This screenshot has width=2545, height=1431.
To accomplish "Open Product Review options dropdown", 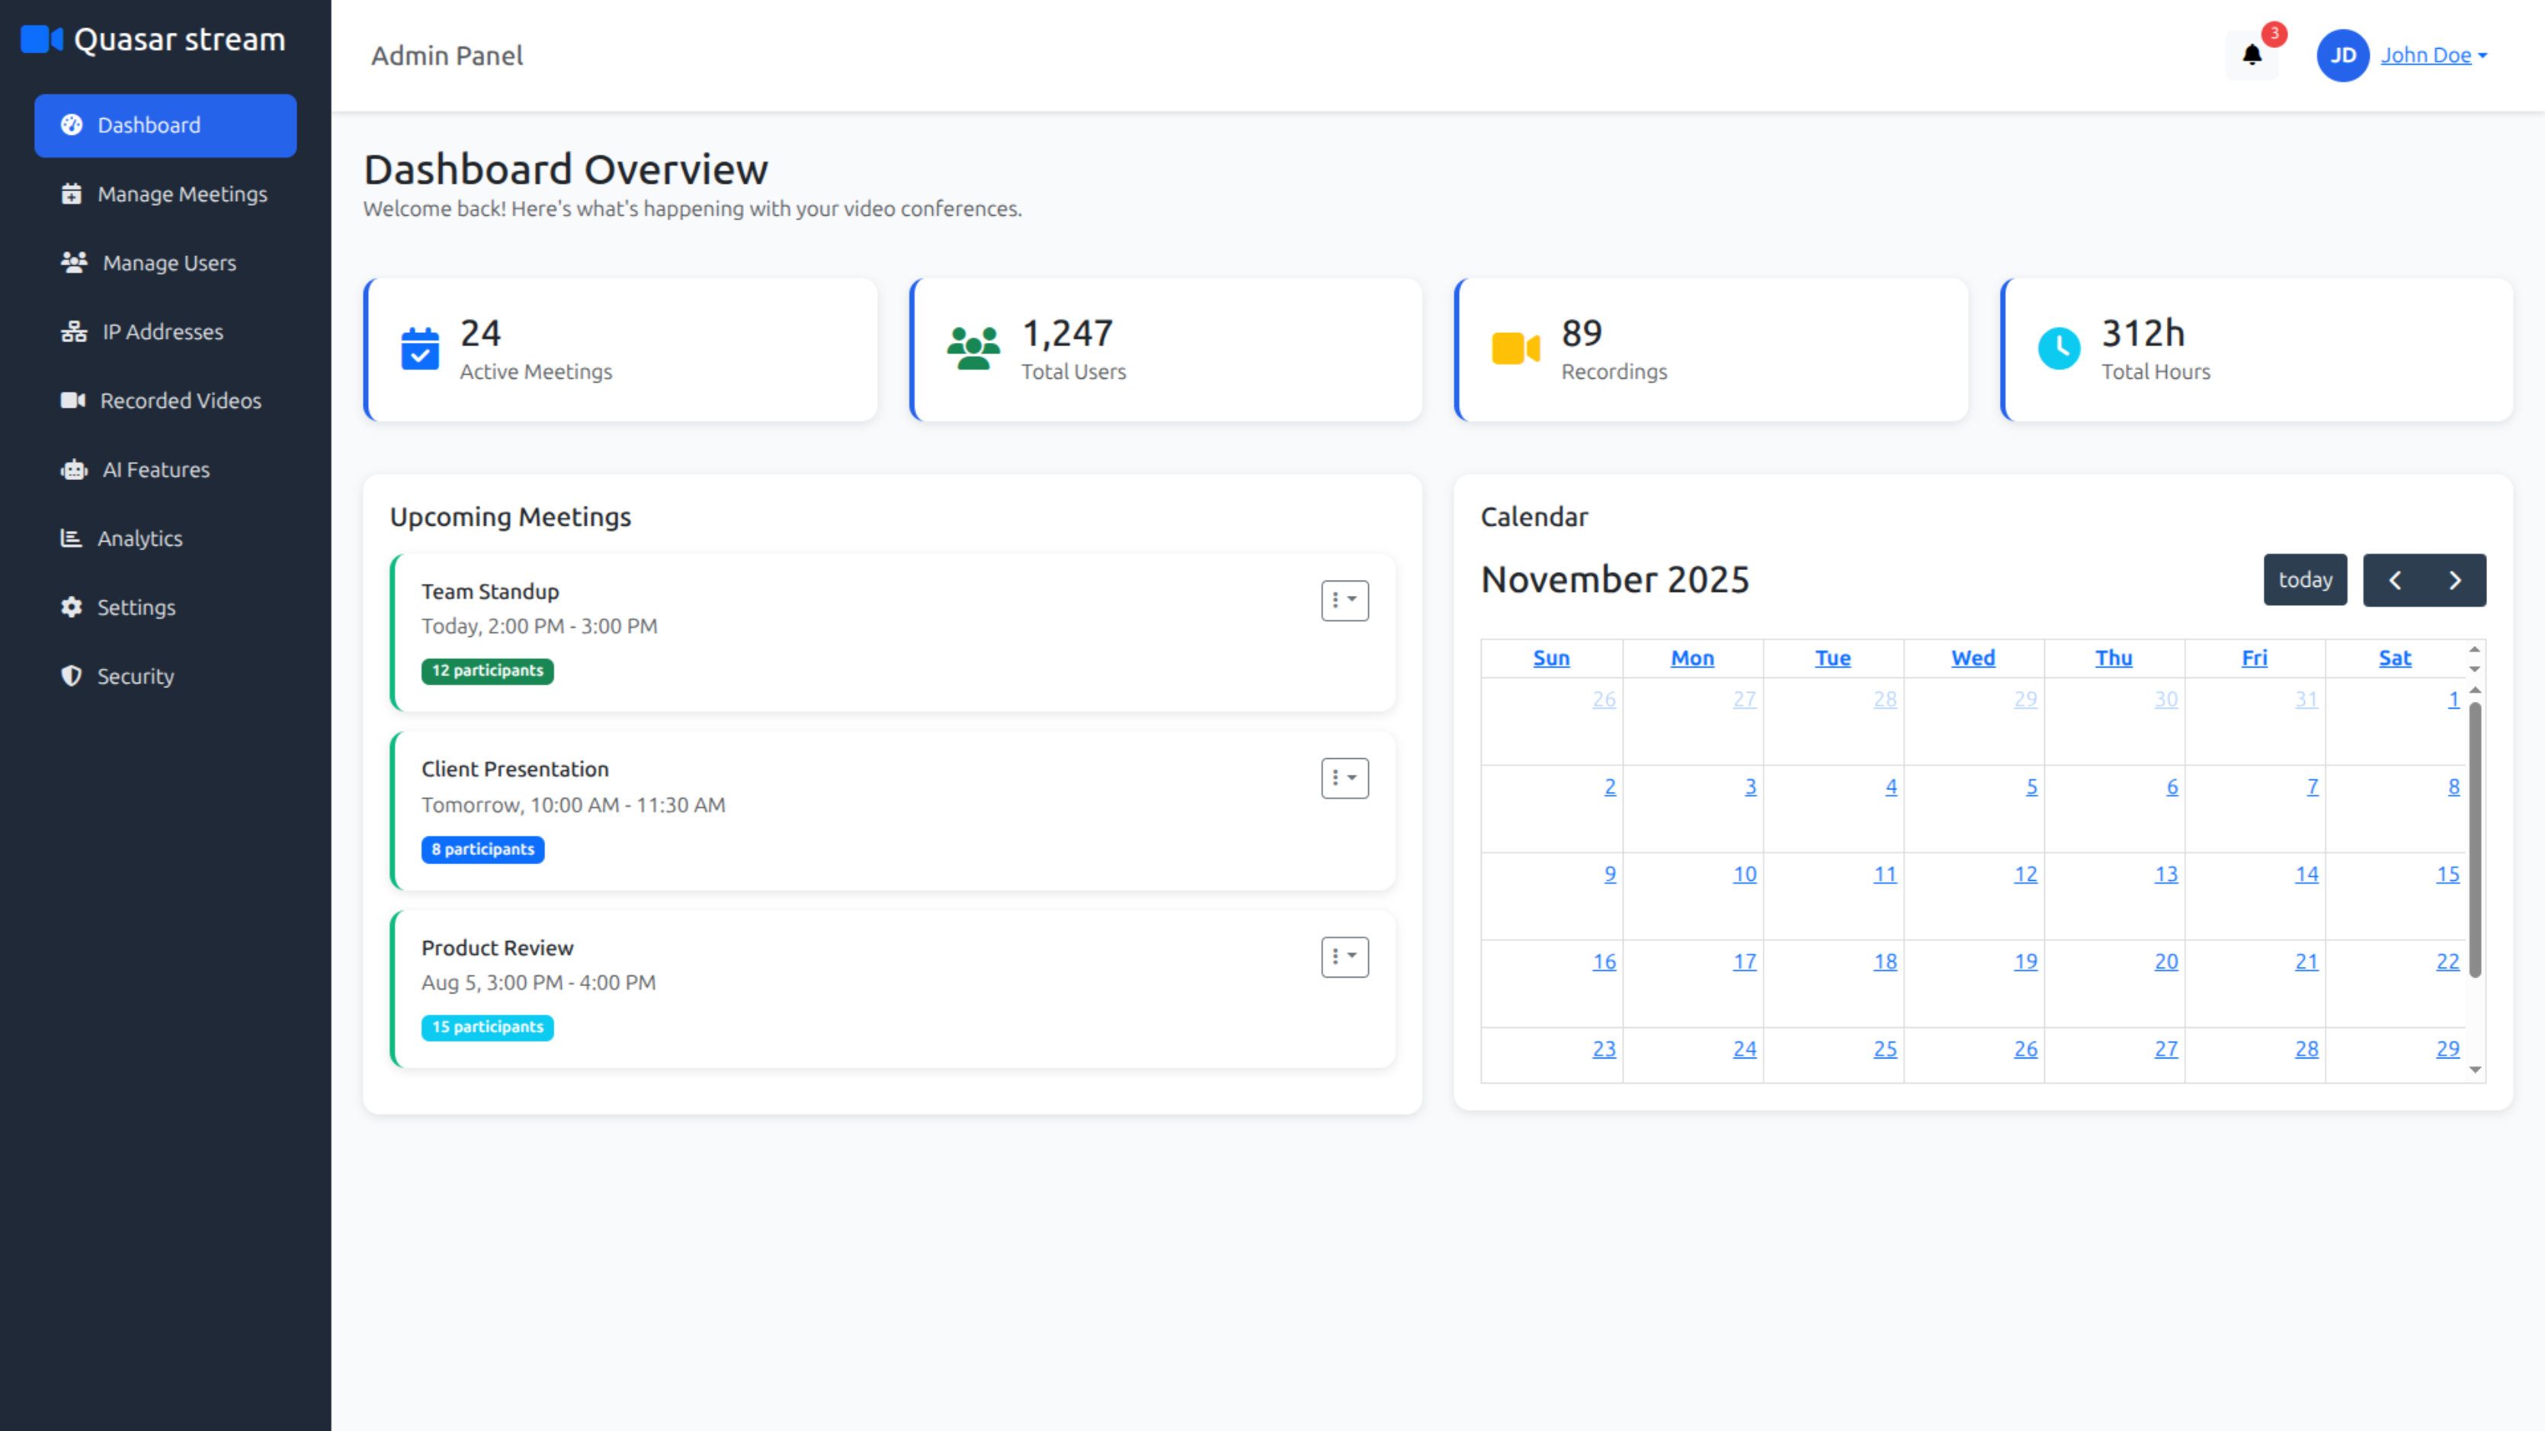I will click(x=1345, y=957).
